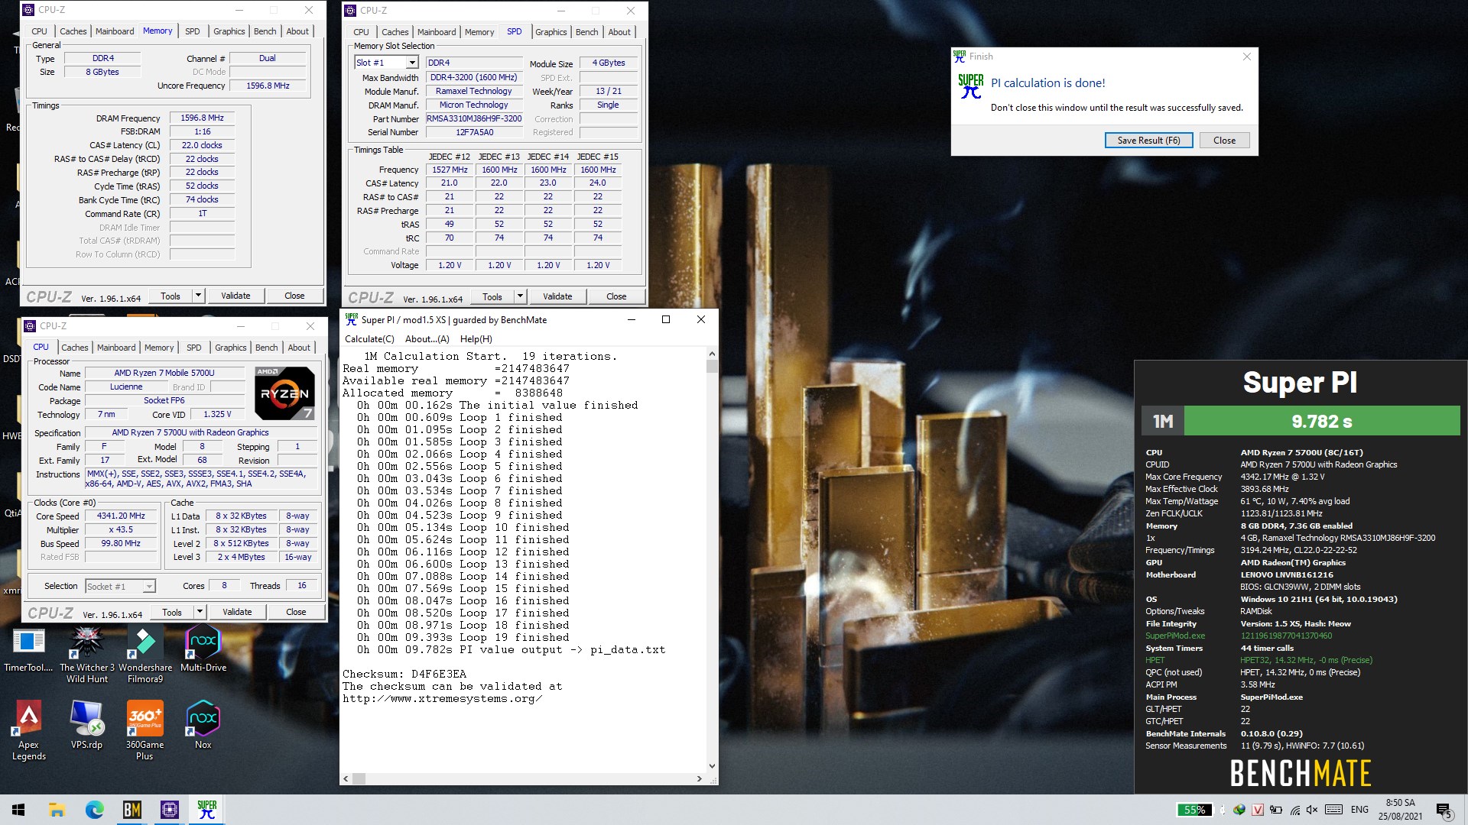
Task: Click the DDR4-3200 (1600 MHz) Max Bandwidth field
Action: coord(474,77)
